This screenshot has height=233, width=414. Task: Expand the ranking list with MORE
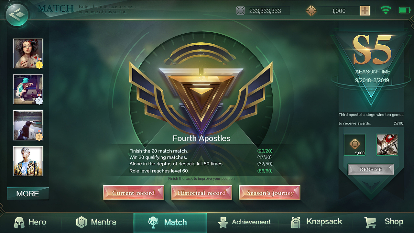28,194
